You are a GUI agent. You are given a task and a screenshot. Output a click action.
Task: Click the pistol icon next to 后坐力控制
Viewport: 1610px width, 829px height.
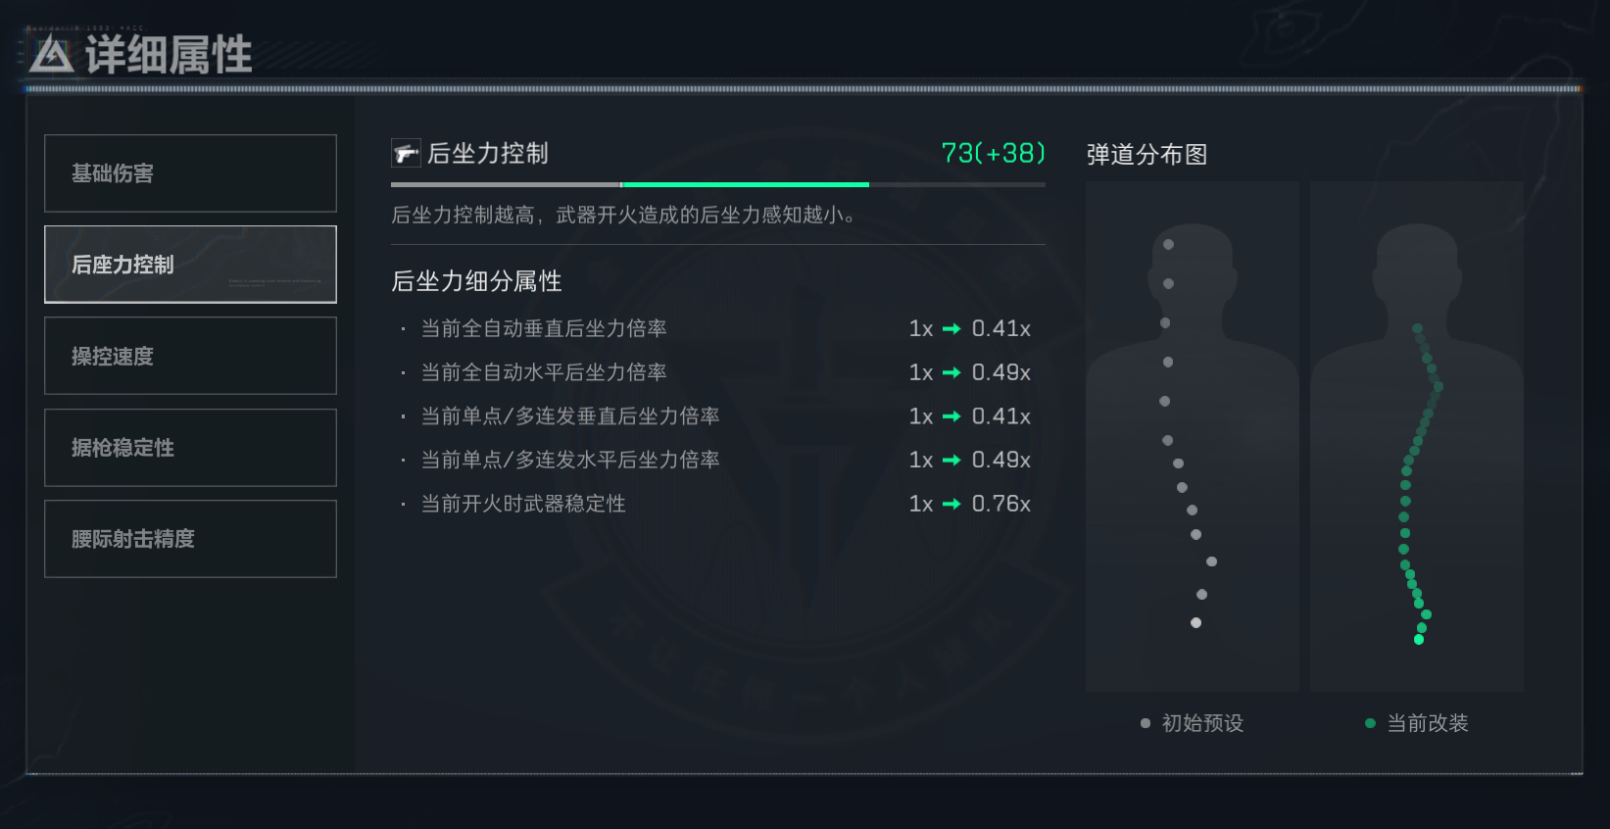(406, 154)
